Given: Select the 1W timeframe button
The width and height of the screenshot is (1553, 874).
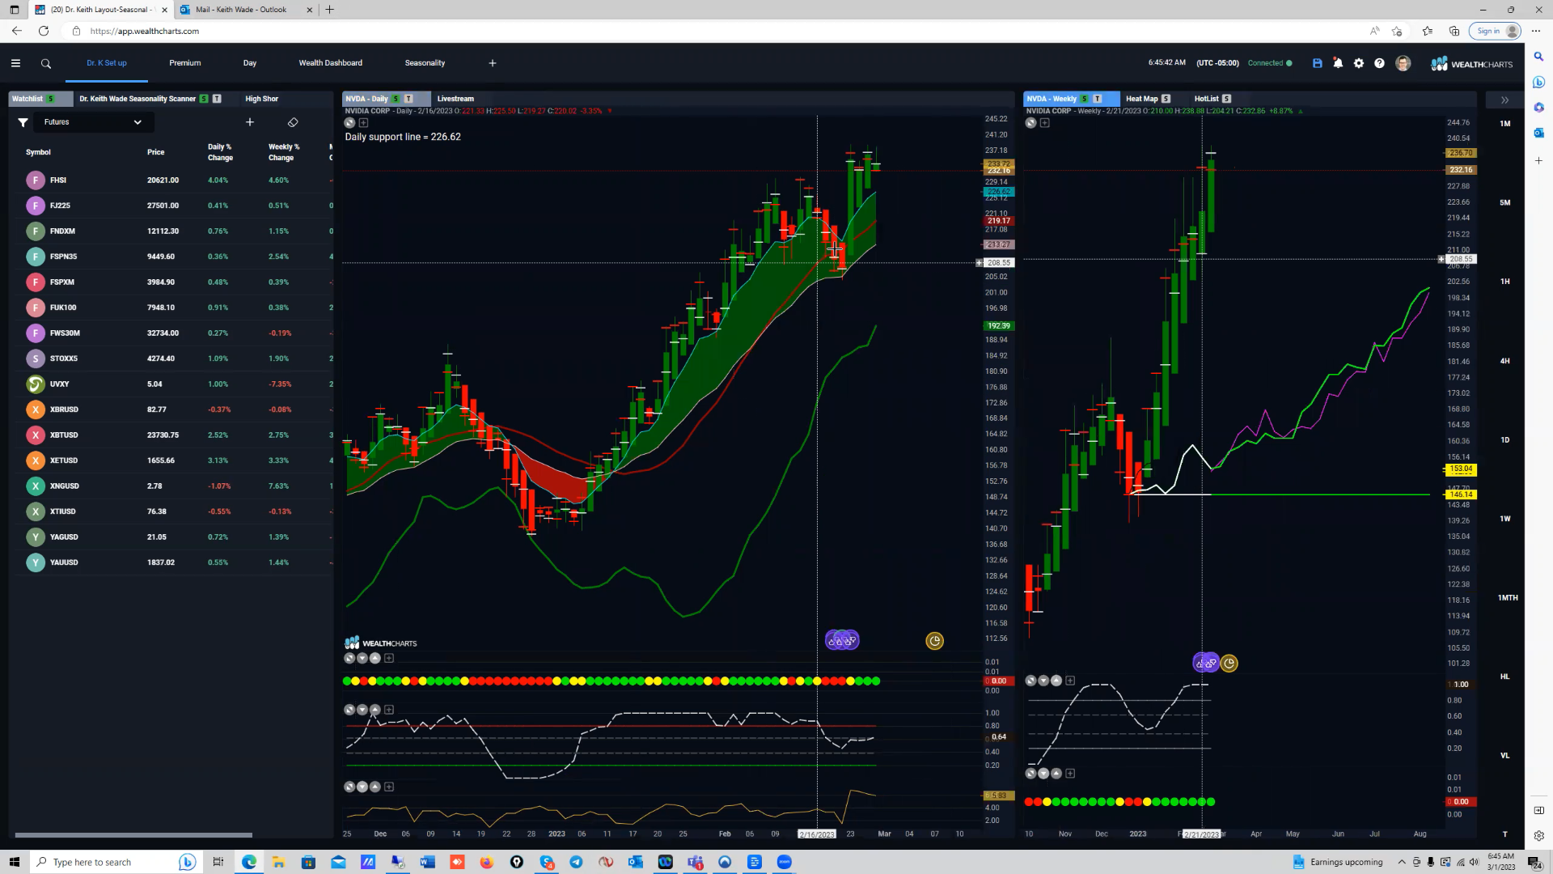Looking at the screenshot, I should [x=1505, y=519].
